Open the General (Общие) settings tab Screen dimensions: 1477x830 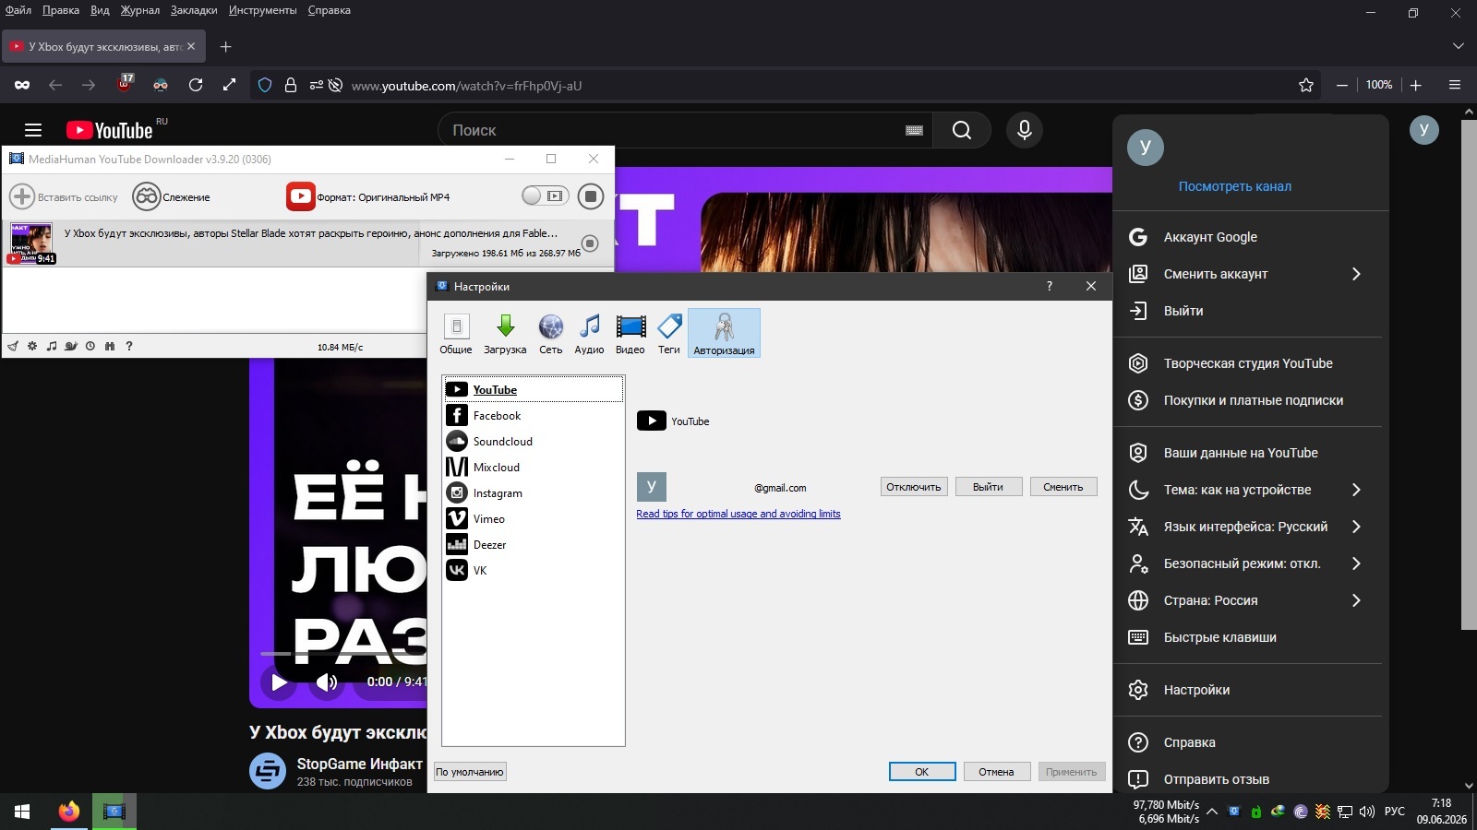[456, 333]
